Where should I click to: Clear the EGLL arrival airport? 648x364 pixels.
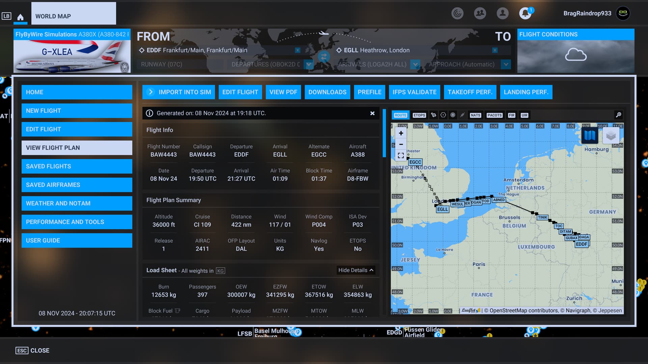(x=495, y=50)
